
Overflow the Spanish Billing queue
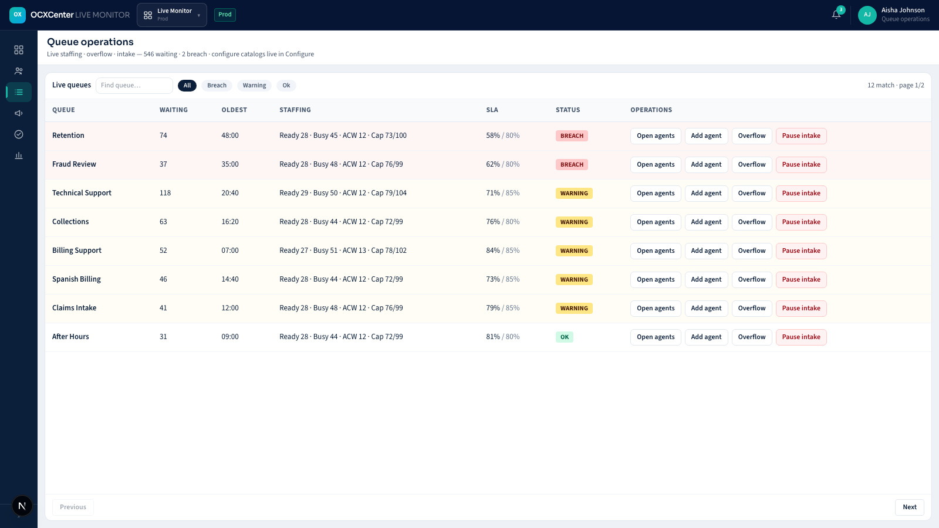[752, 280]
